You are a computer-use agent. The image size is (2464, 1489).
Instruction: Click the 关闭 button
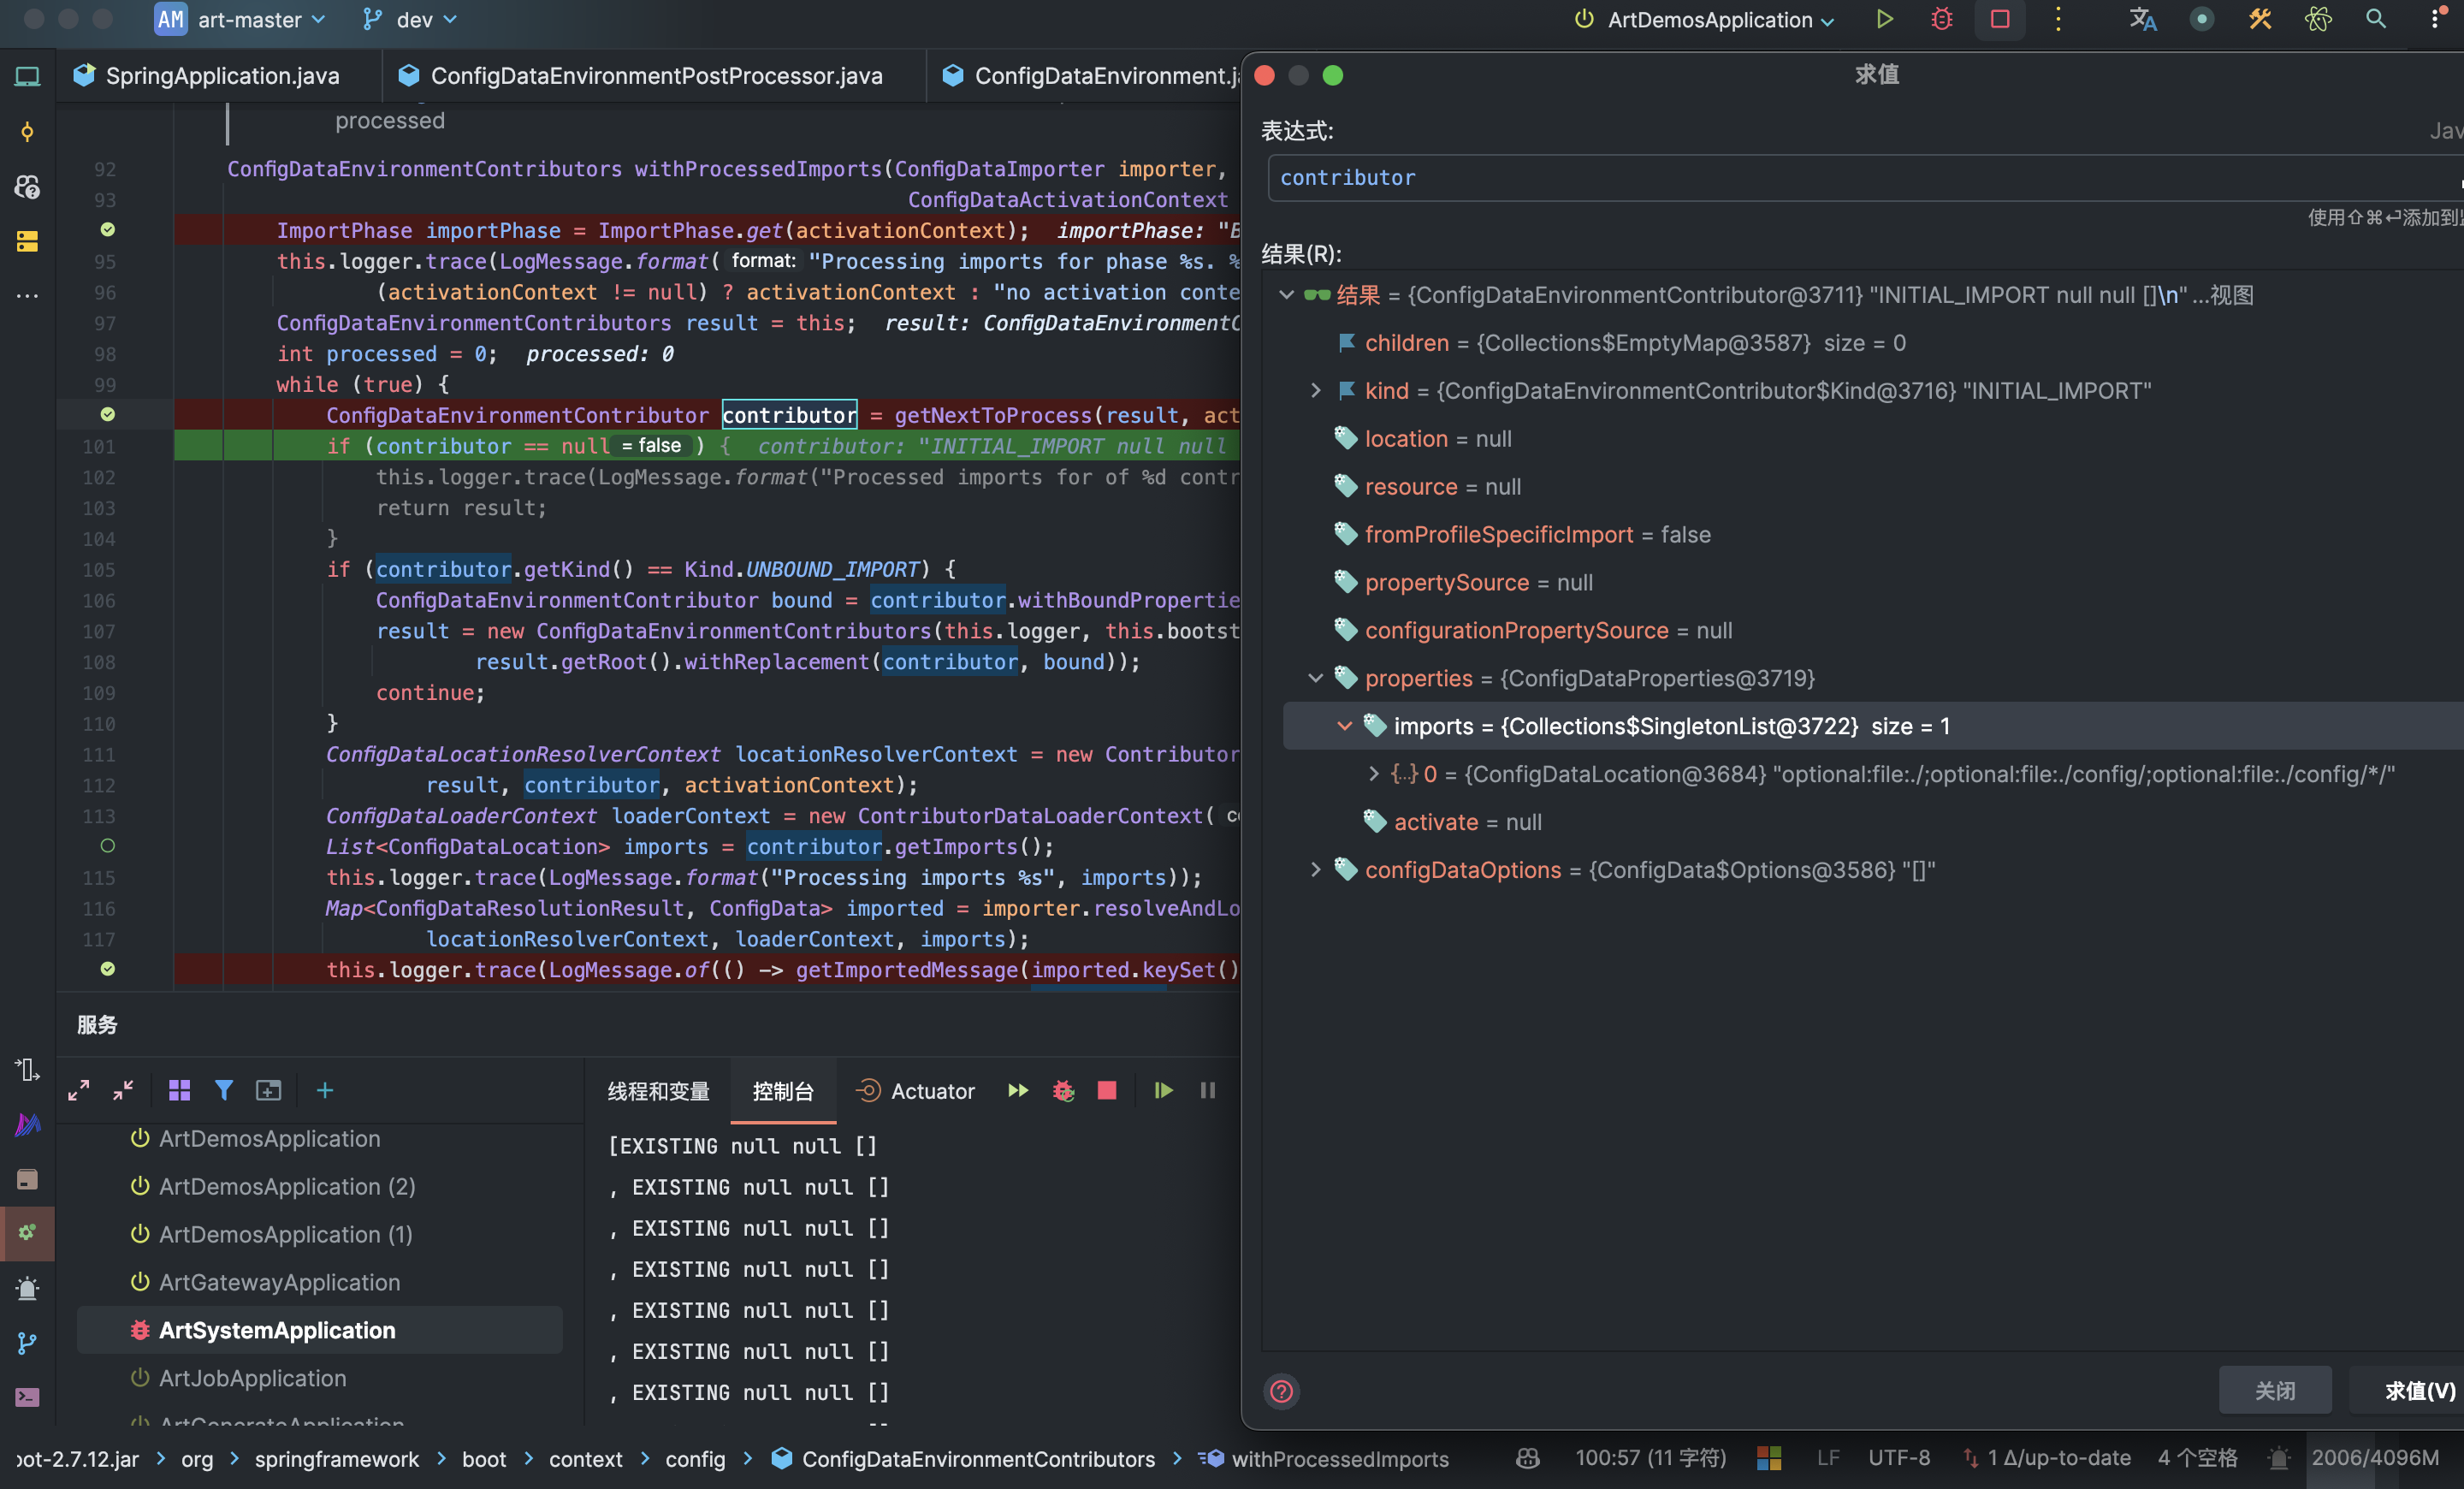click(x=2274, y=1391)
